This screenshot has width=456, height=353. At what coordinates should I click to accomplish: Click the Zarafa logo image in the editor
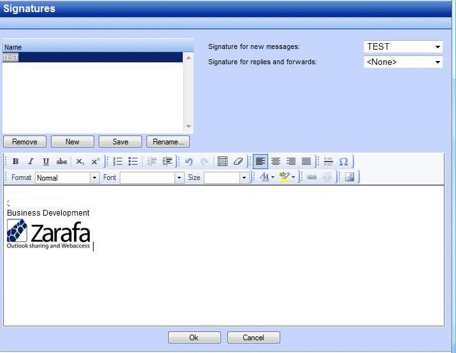point(48,234)
